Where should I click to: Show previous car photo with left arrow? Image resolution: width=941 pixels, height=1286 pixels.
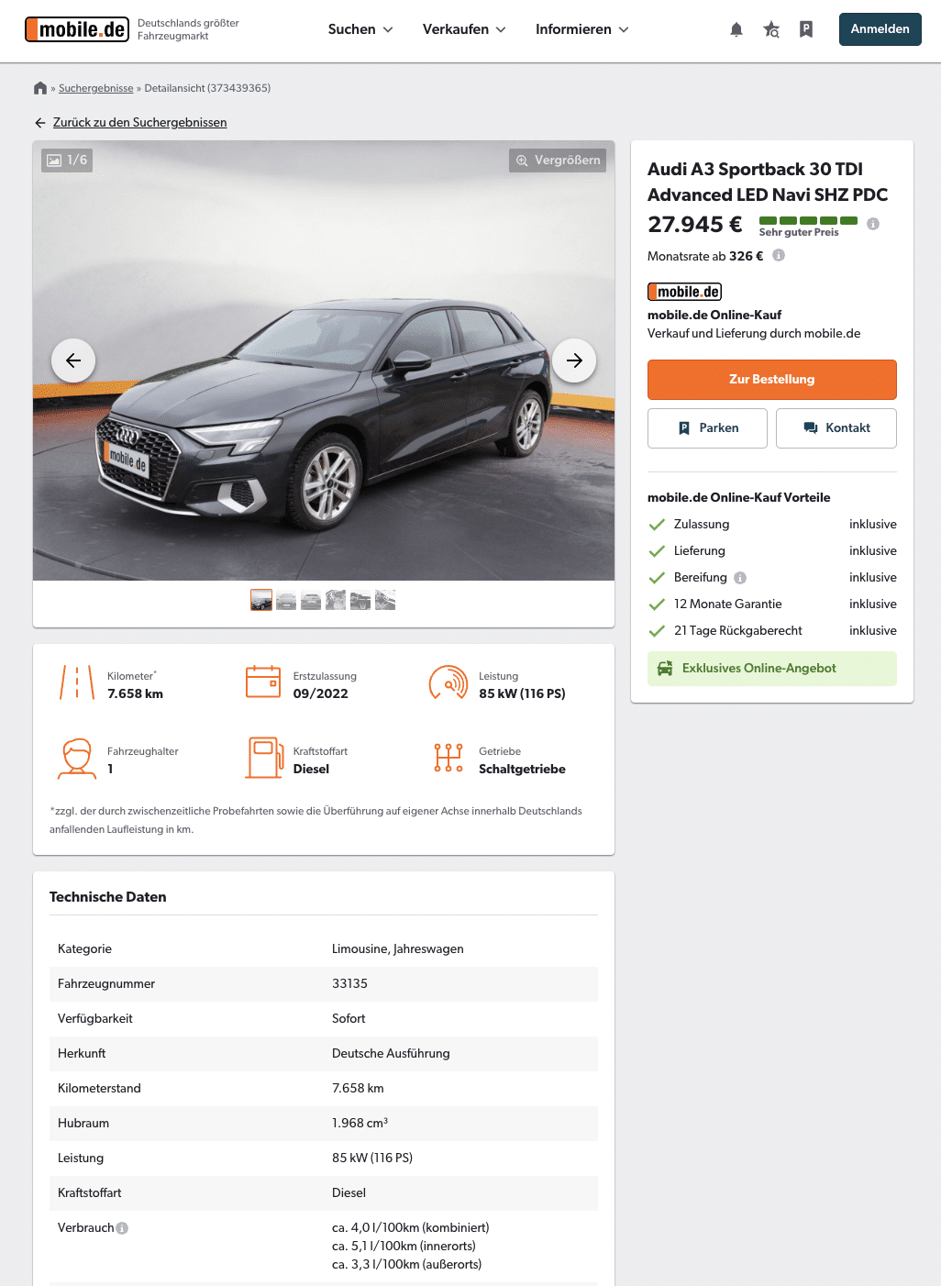coord(73,360)
